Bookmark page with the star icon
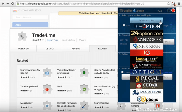Image resolution: width=182 pixels, height=112 pixels. pyautogui.click(x=169, y=4)
